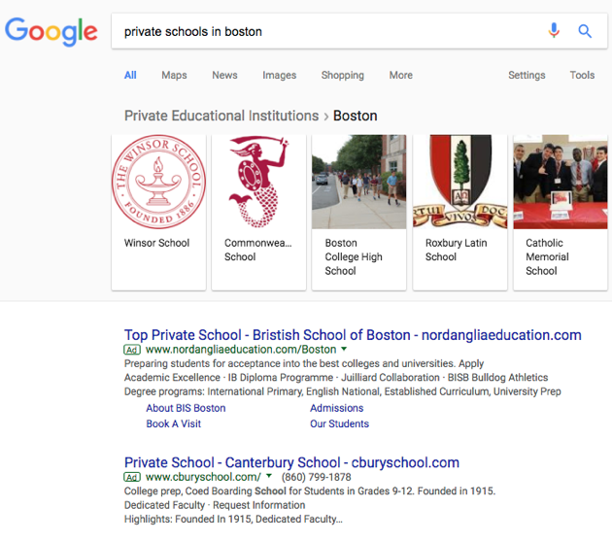This screenshot has width=612, height=541.
Task: Click the Google logo
Action: [51, 32]
